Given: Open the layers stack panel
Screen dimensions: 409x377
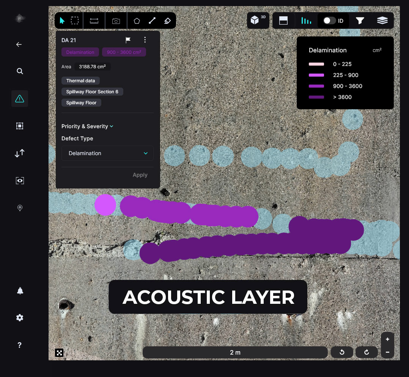Looking at the screenshot, I should [382, 20].
